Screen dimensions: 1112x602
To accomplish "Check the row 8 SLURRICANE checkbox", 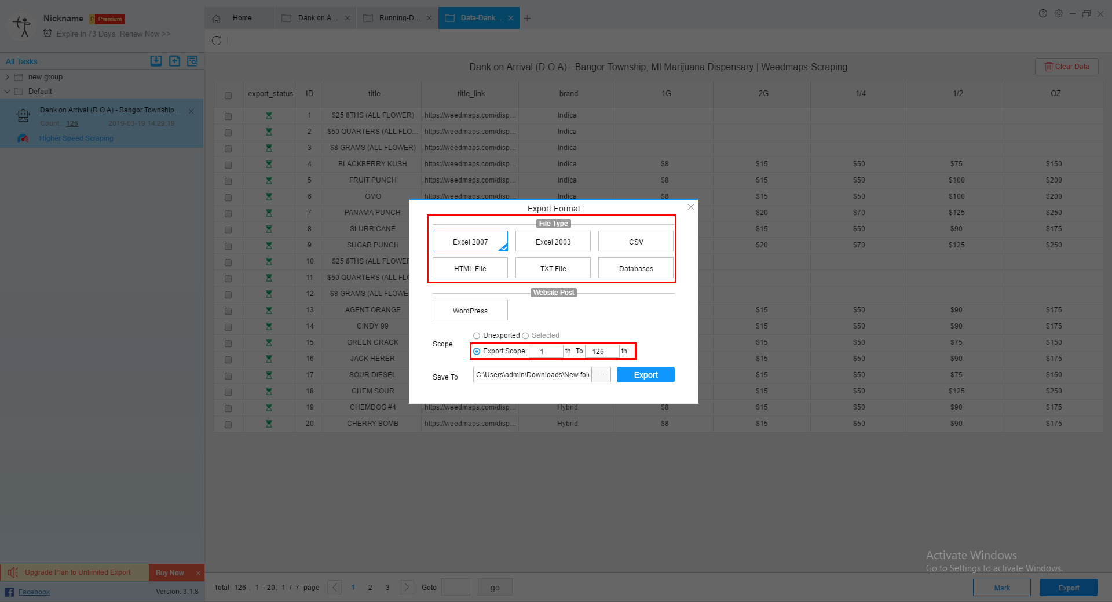I will click(228, 230).
